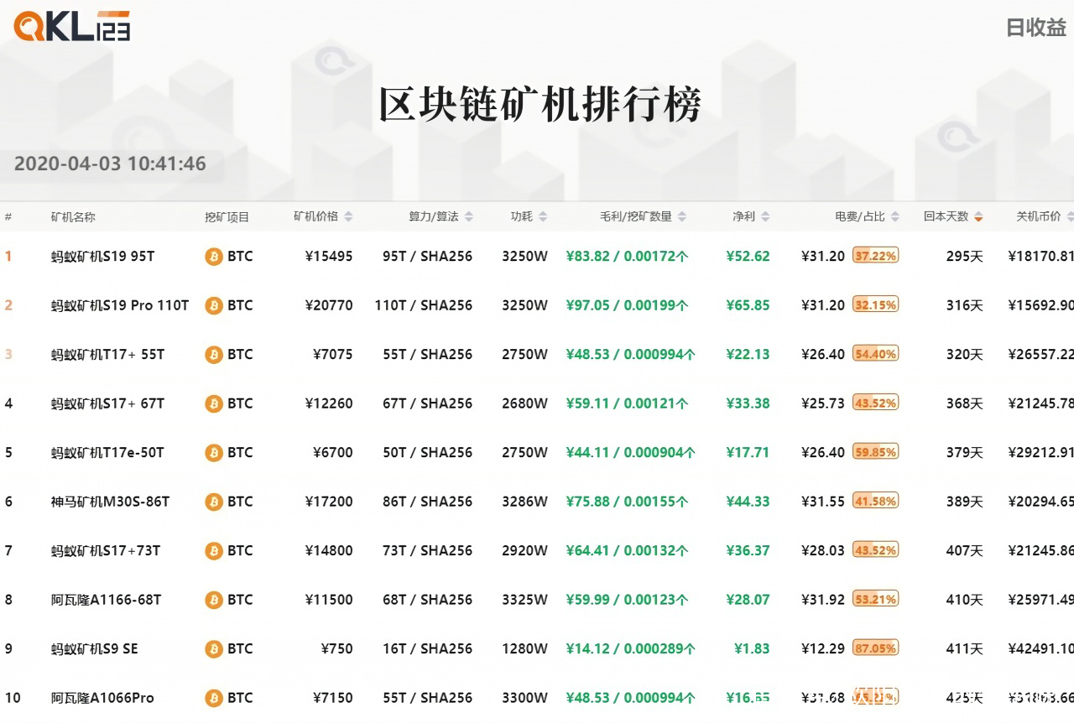Toggle ascending sort on 算力/算法 column
Image resolution: width=1074 pixels, height=723 pixels.
(469, 216)
